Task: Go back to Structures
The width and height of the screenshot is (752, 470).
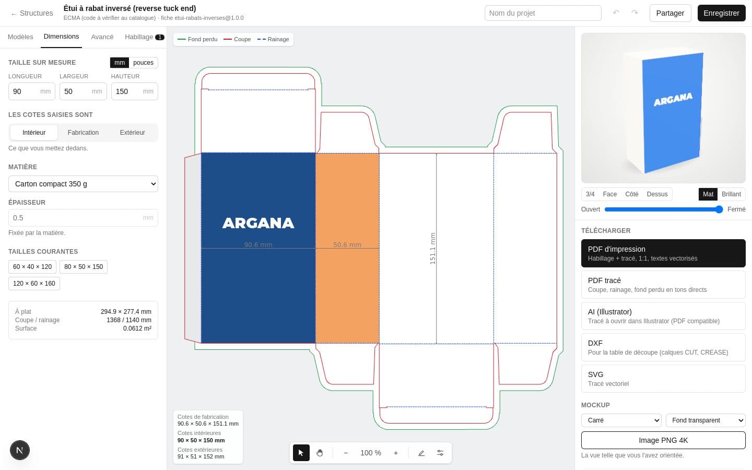Action: coord(32,13)
